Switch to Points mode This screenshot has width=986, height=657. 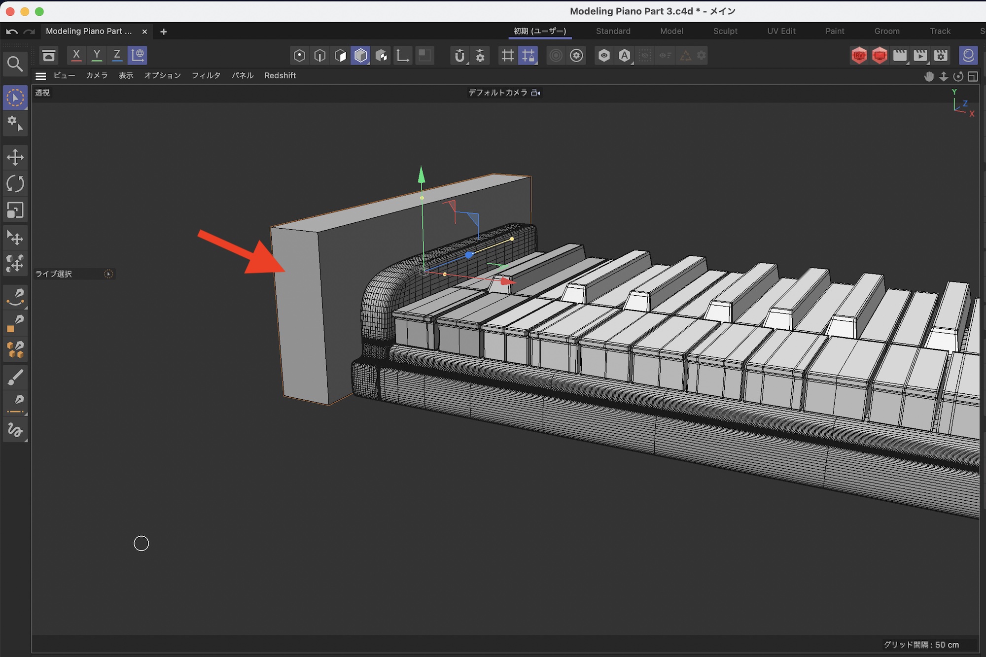tap(299, 55)
